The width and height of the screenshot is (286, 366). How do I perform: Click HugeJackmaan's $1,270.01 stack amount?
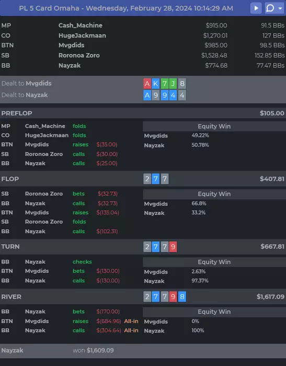(215, 36)
